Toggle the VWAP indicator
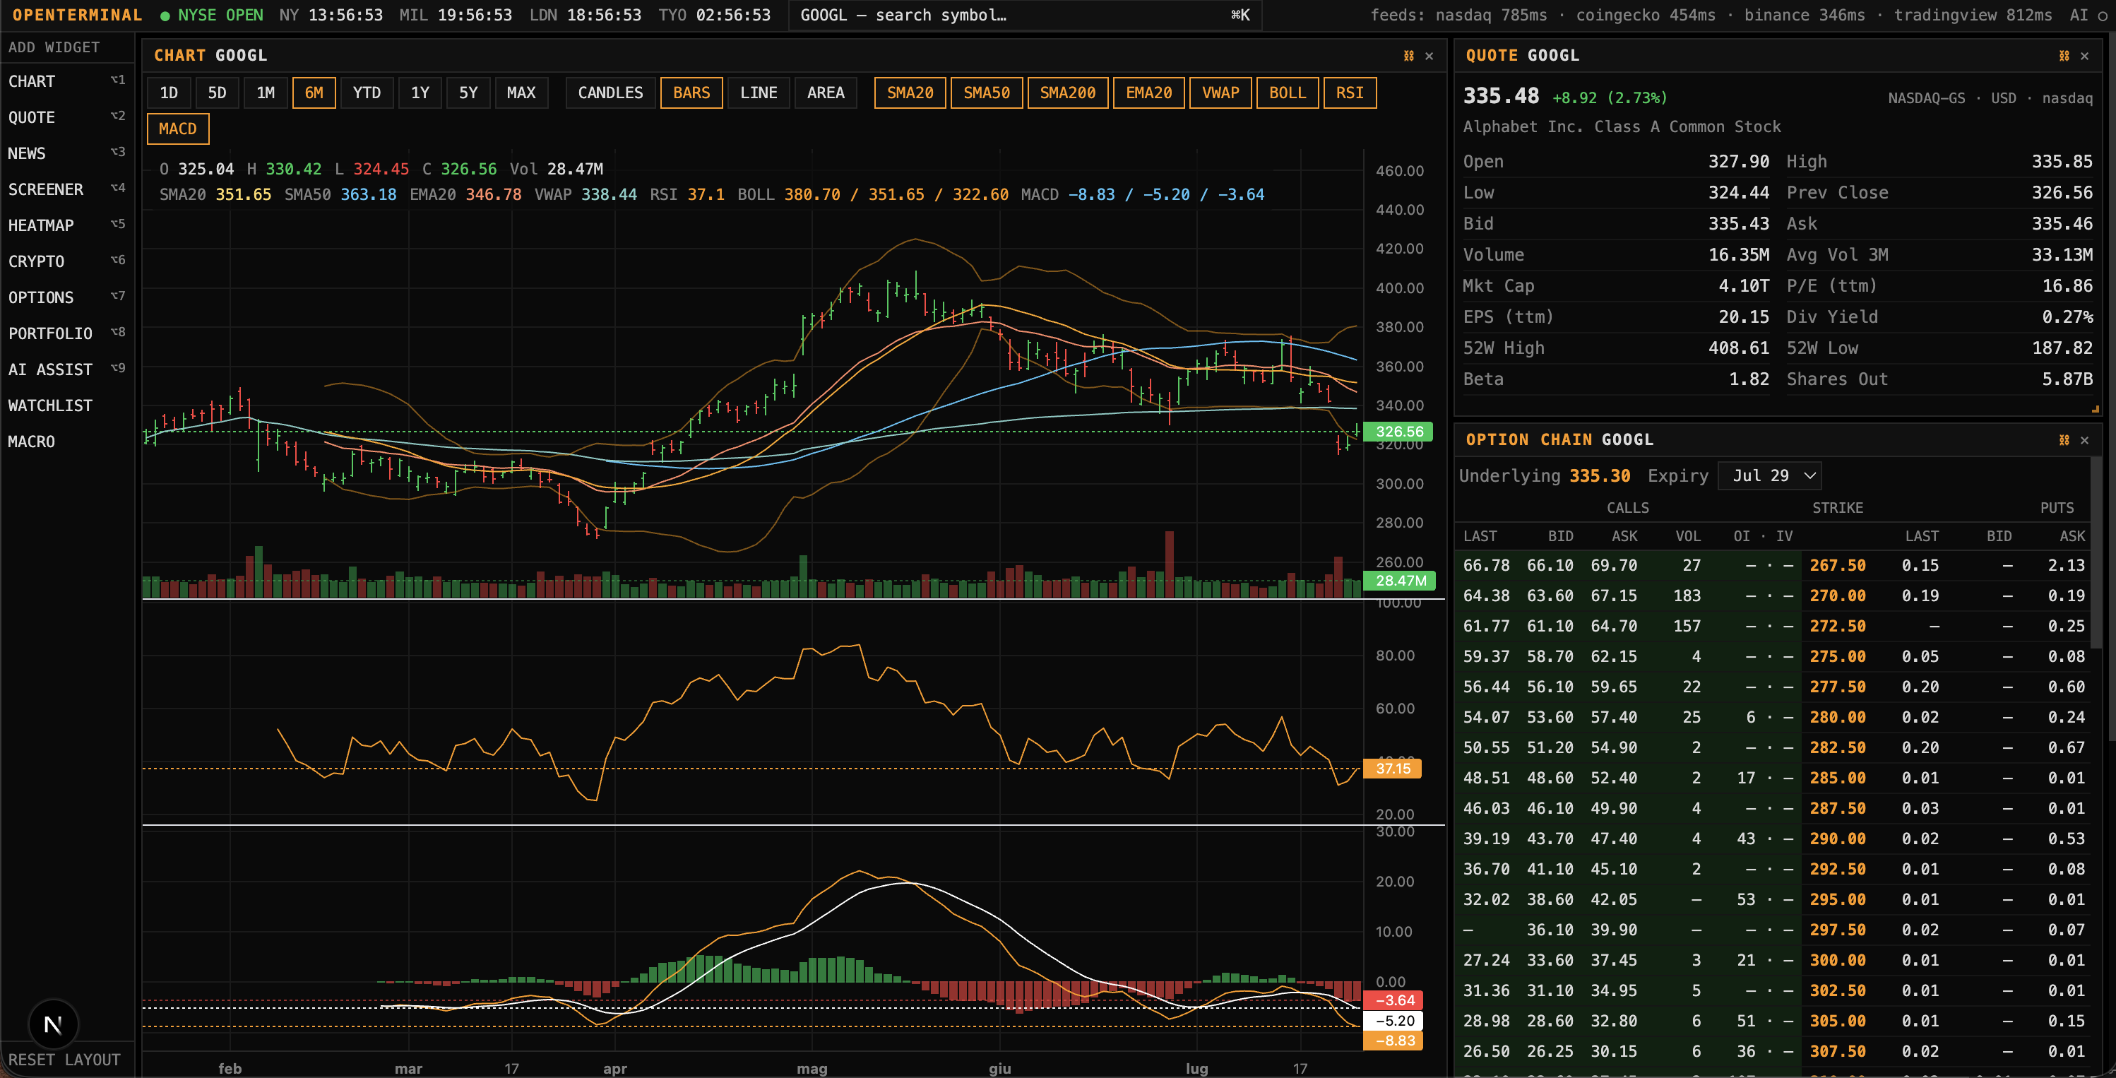This screenshot has width=2116, height=1078. [1220, 93]
